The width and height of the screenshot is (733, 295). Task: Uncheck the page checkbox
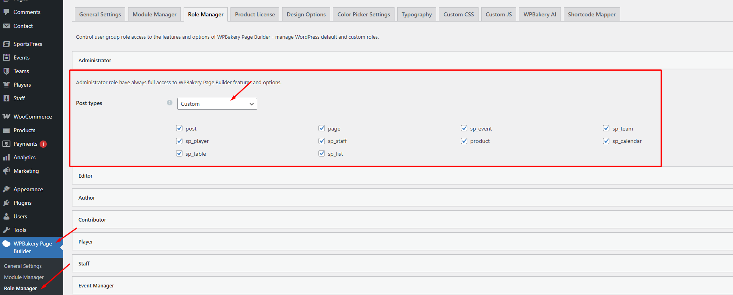[x=322, y=128]
